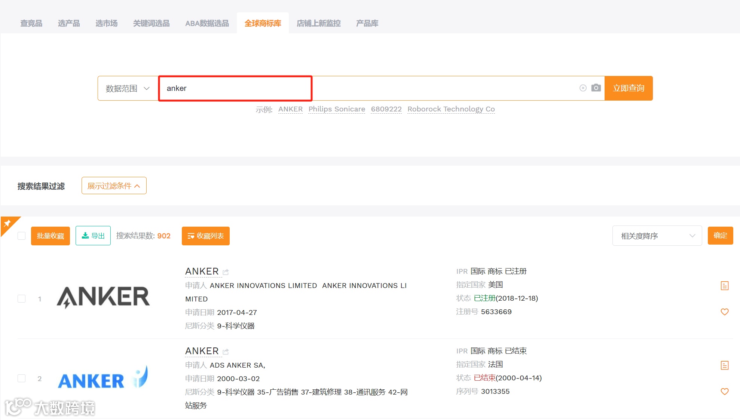Open the document details icon for result 2
Image resolution: width=740 pixels, height=420 pixels.
pyautogui.click(x=724, y=365)
